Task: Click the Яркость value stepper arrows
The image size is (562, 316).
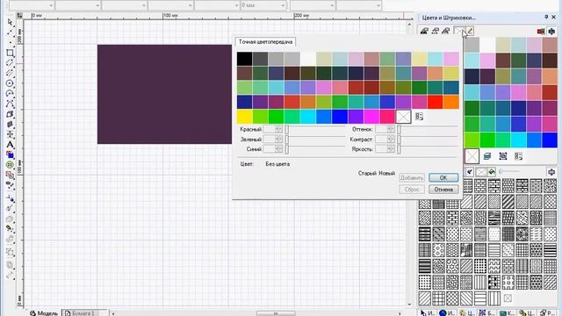Action: 391,149
